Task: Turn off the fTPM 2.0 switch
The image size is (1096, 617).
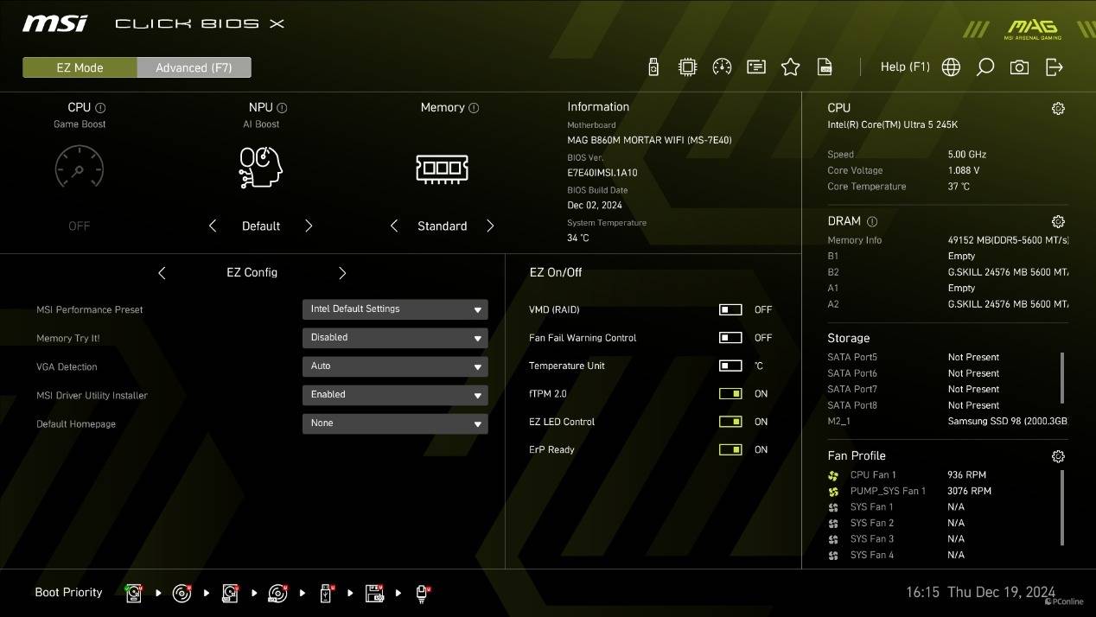Action: tap(730, 394)
